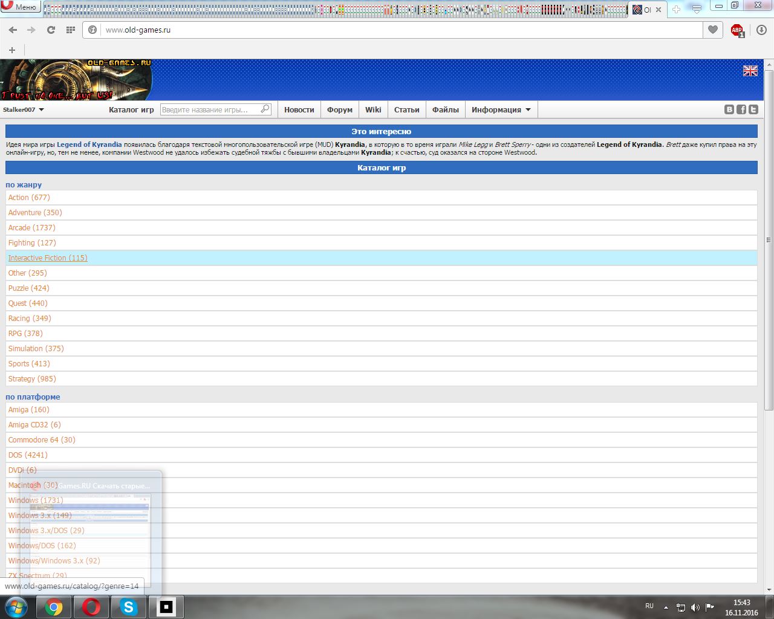Open DOS (4241) platform
This screenshot has width=774, height=619.
pos(28,455)
